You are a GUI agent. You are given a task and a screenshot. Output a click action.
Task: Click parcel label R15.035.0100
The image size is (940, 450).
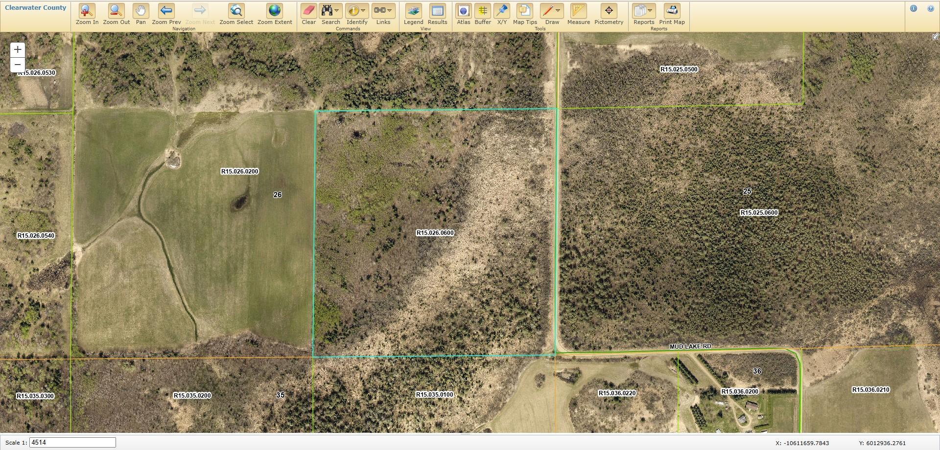[x=435, y=394]
